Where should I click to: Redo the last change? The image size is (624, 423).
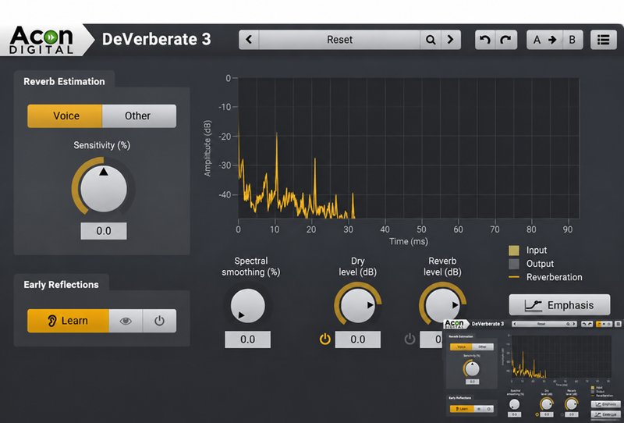click(x=506, y=40)
